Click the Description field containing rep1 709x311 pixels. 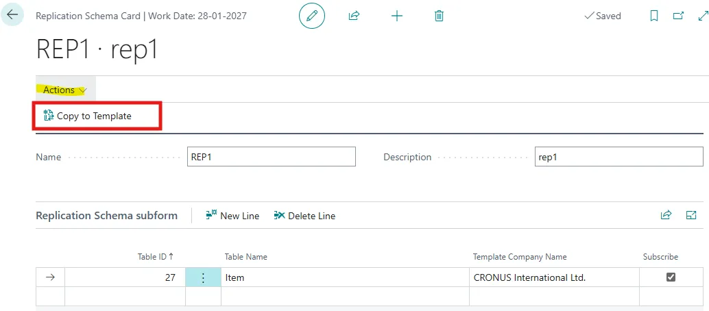(618, 157)
